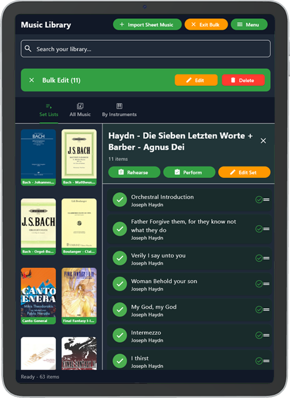290x398 pixels.
Task: Uncheck Orchestral Introduction selection circle
Action: pyautogui.click(x=120, y=200)
